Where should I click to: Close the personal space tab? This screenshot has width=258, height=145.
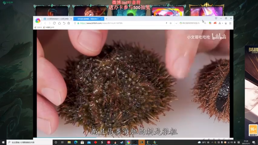point(71,19)
